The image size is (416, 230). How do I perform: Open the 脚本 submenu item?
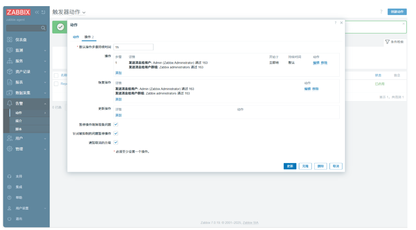point(30,129)
